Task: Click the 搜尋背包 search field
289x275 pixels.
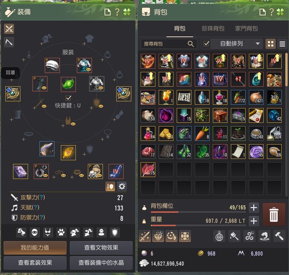Action: pos(168,44)
